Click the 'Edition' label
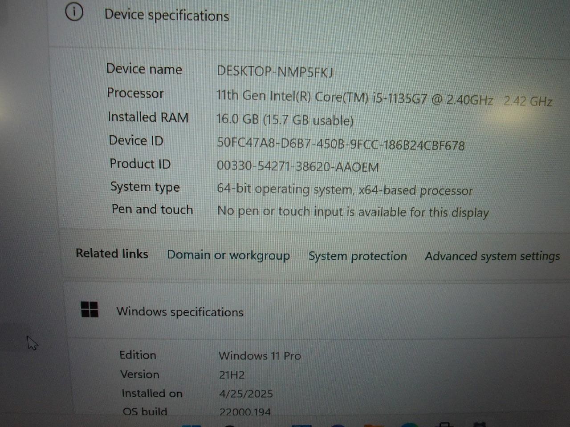570x427 pixels. tap(138, 355)
